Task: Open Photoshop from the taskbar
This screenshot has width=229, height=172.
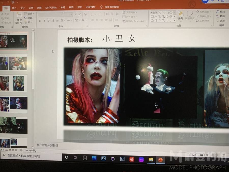Action: (103, 158)
